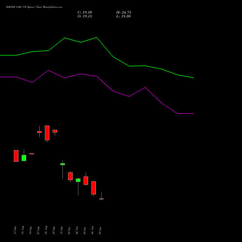Click the '24 Aug' date label
The image size is (242, 242).
(46, 230)
